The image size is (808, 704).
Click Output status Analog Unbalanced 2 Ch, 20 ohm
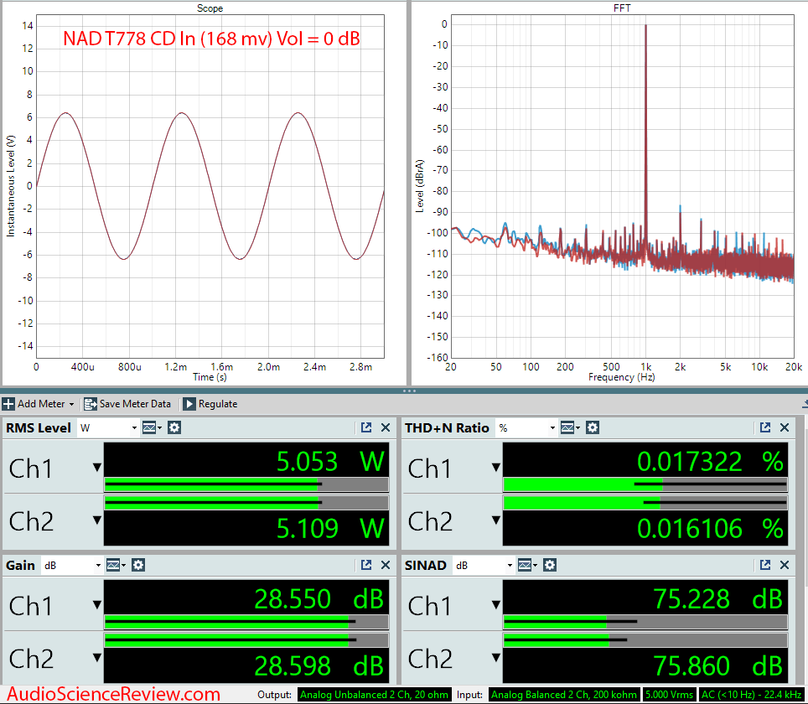(374, 695)
